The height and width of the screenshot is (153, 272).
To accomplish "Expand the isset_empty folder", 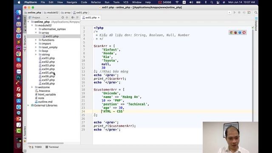I will (36, 47).
